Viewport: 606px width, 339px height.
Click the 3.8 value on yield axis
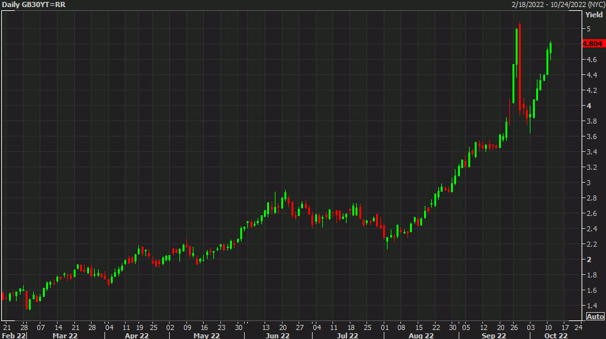tap(591, 121)
